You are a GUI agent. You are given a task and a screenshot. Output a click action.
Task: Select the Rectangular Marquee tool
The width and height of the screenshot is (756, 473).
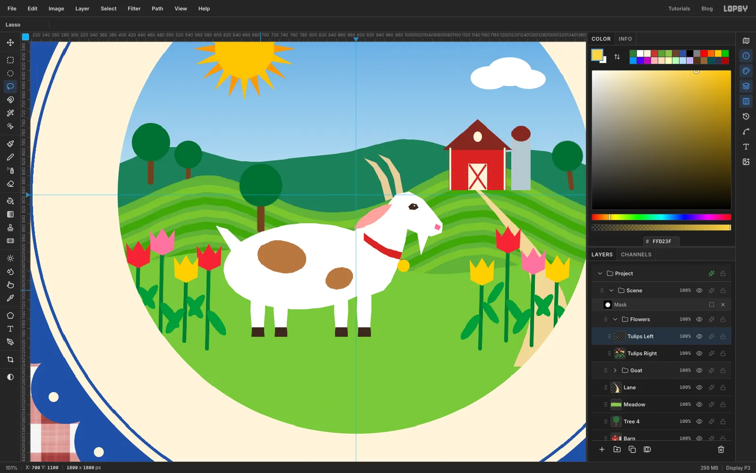(10, 60)
